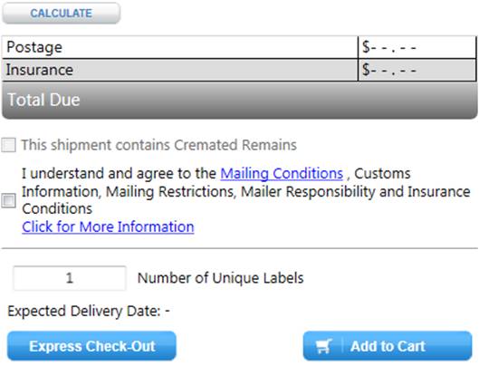Focus the Number of Unique Labels field
Viewport: 479px width, 366px height.
point(70,278)
